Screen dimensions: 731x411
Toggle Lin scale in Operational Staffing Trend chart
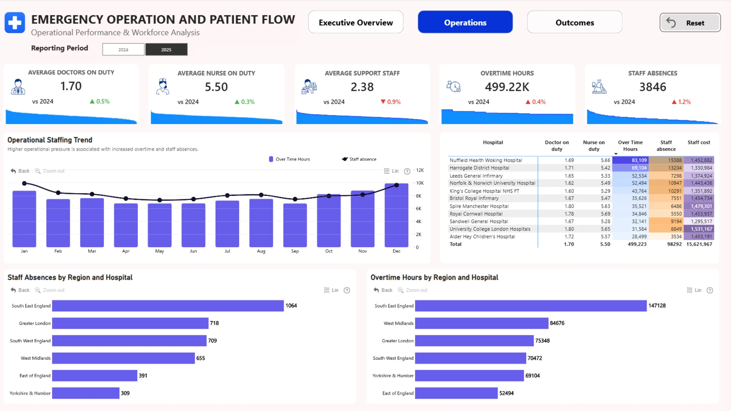click(391, 171)
